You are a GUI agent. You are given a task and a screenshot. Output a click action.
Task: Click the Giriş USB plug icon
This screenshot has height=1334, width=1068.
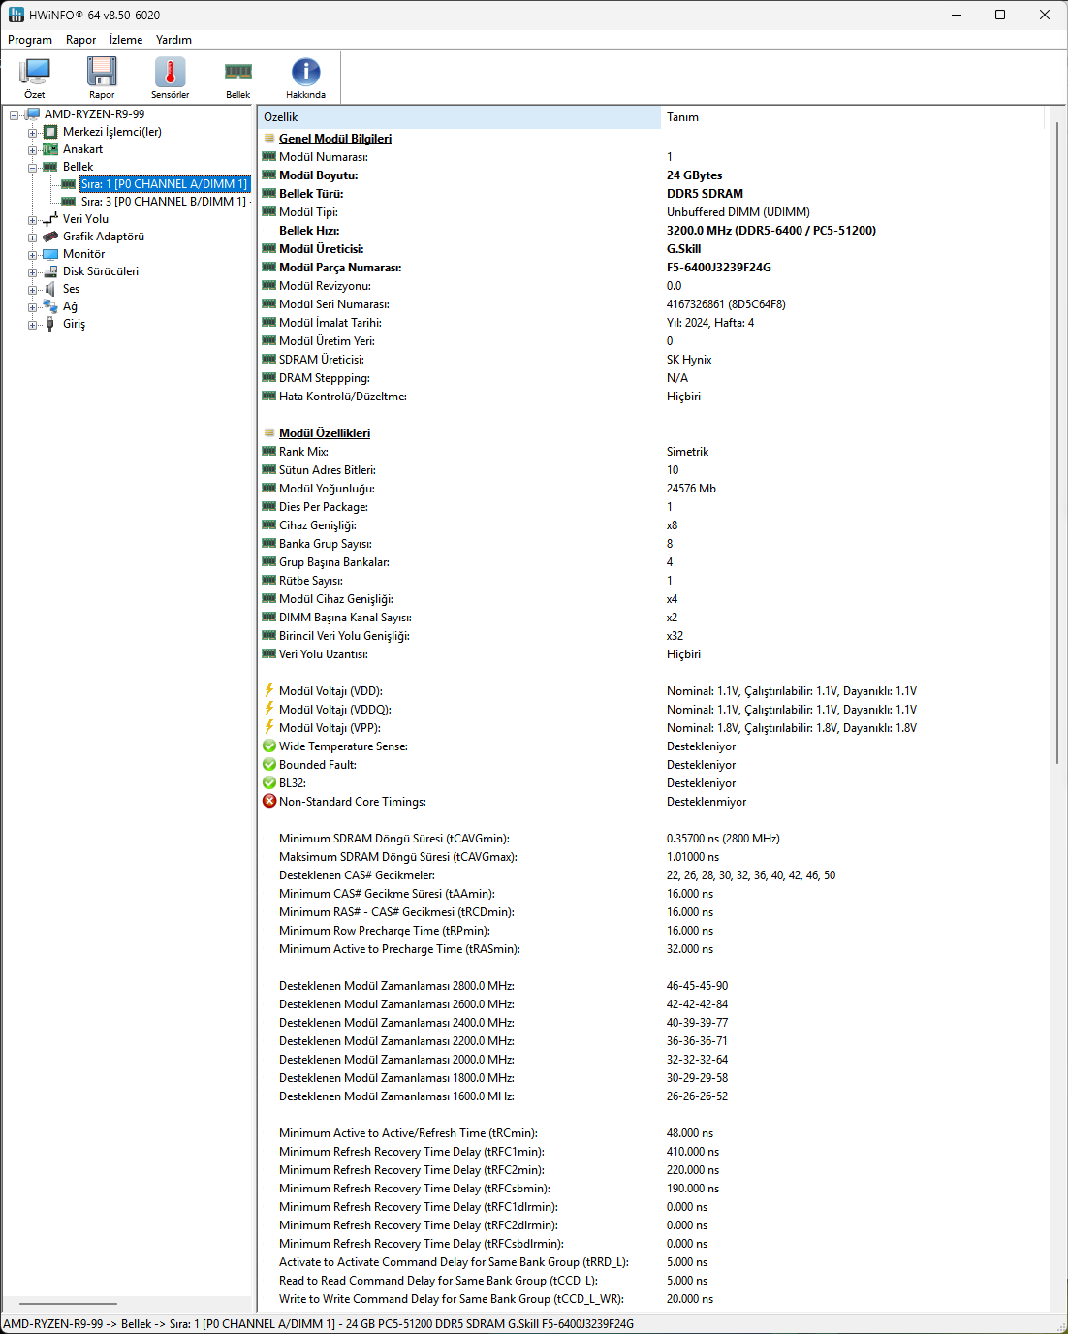click(x=50, y=324)
